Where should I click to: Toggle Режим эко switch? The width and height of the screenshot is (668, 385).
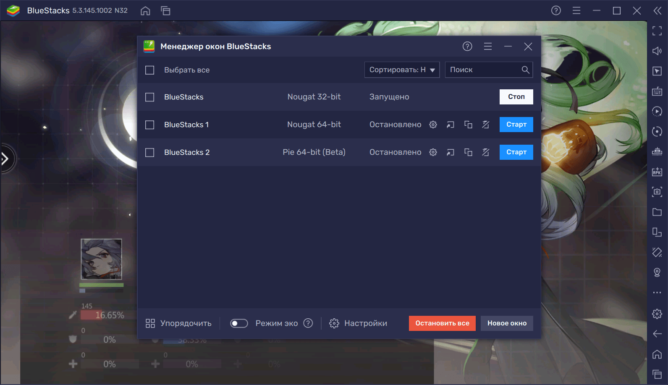tap(239, 323)
